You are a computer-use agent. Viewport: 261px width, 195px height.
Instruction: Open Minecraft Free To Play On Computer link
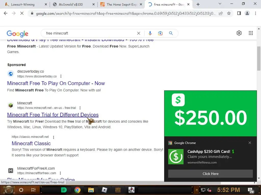tap(56, 83)
